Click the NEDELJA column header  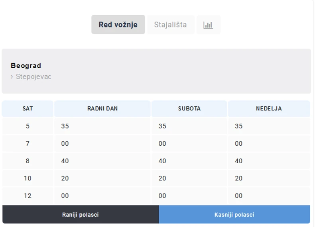click(x=269, y=109)
